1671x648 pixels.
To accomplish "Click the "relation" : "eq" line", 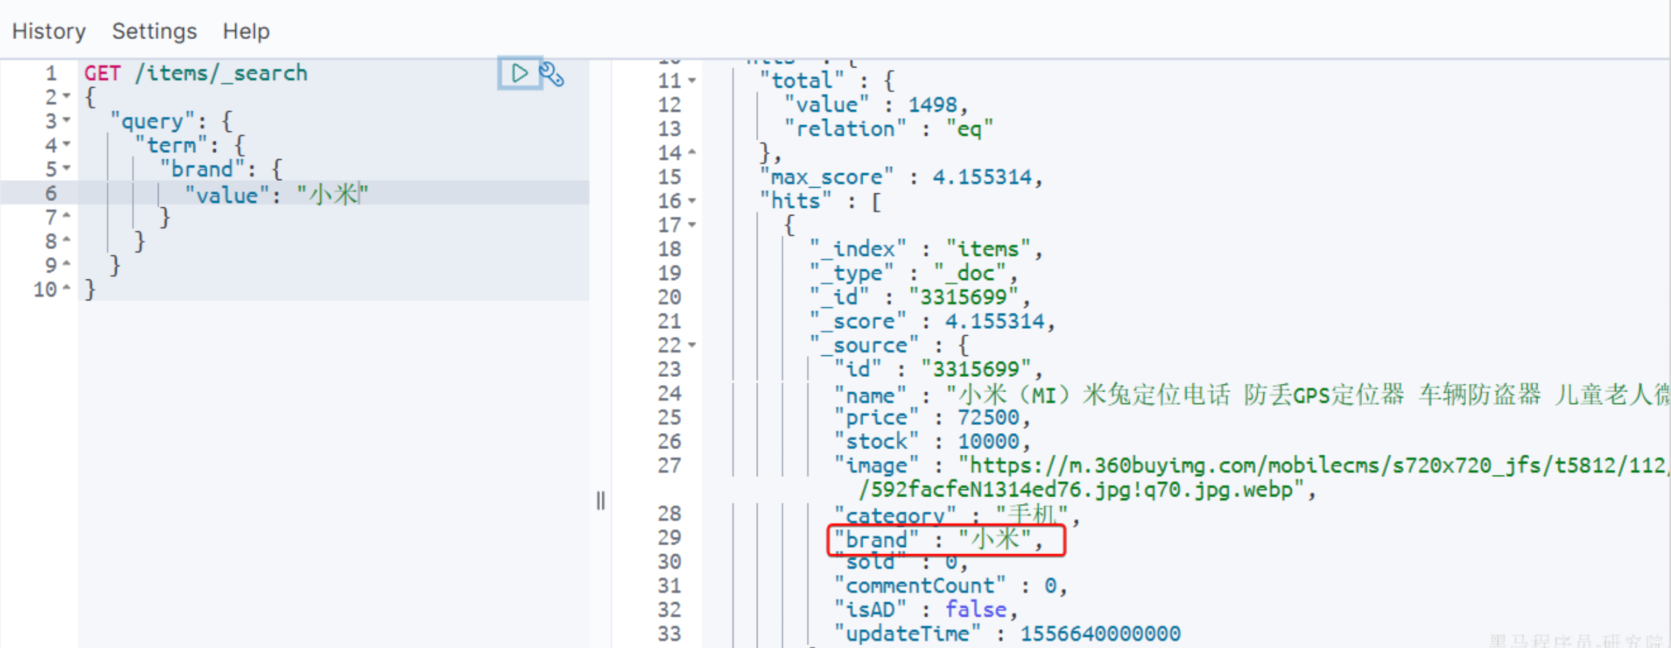I will (x=889, y=129).
